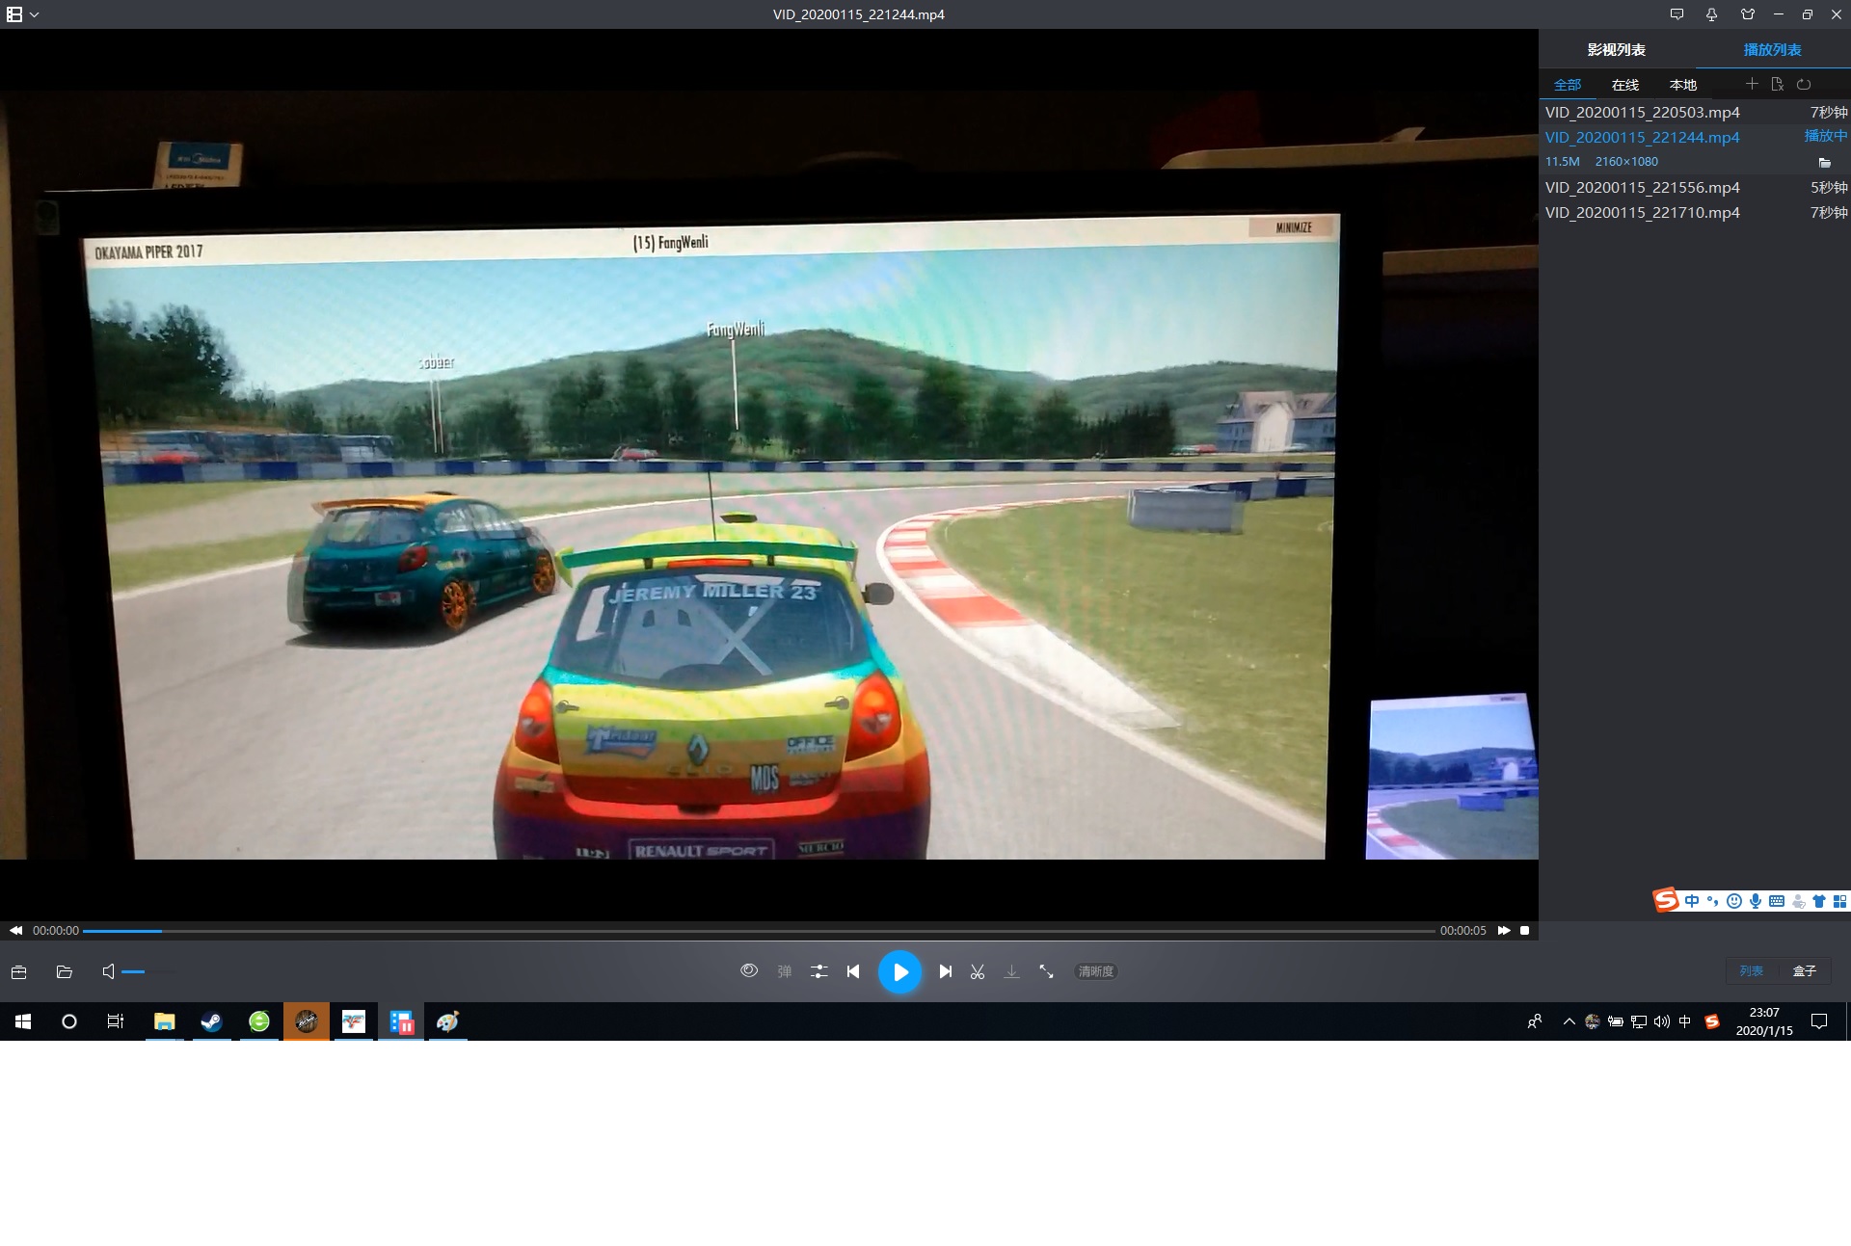
Task: Play VID_20200115_221710.mp4 from the playlist
Action: pos(1694,212)
